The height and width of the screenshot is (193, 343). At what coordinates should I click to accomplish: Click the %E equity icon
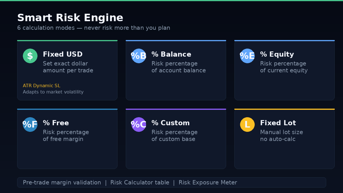click(x=247, y=56)
